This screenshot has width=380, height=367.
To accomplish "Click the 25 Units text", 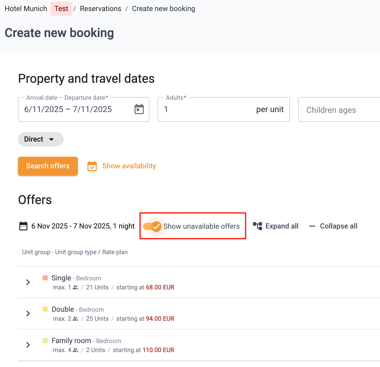I will point(97,319).
